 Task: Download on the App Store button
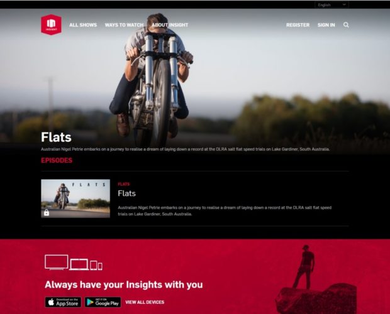click(63, 302)
